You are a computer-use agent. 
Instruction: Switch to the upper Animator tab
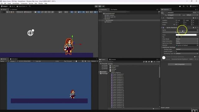(x=14, y=10)
